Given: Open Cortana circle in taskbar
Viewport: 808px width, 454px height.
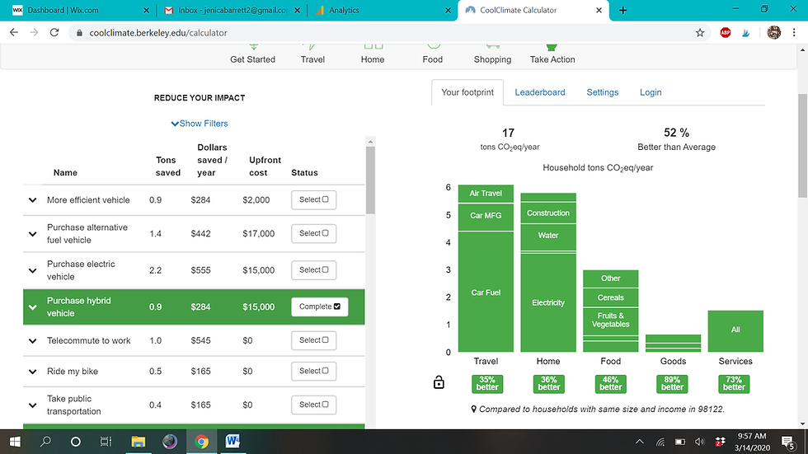Looking at the screenshot, I should [75, 442].
